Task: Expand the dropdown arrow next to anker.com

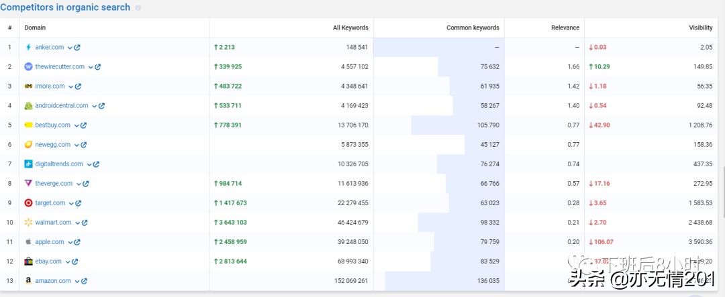Action: coord(70,48)
